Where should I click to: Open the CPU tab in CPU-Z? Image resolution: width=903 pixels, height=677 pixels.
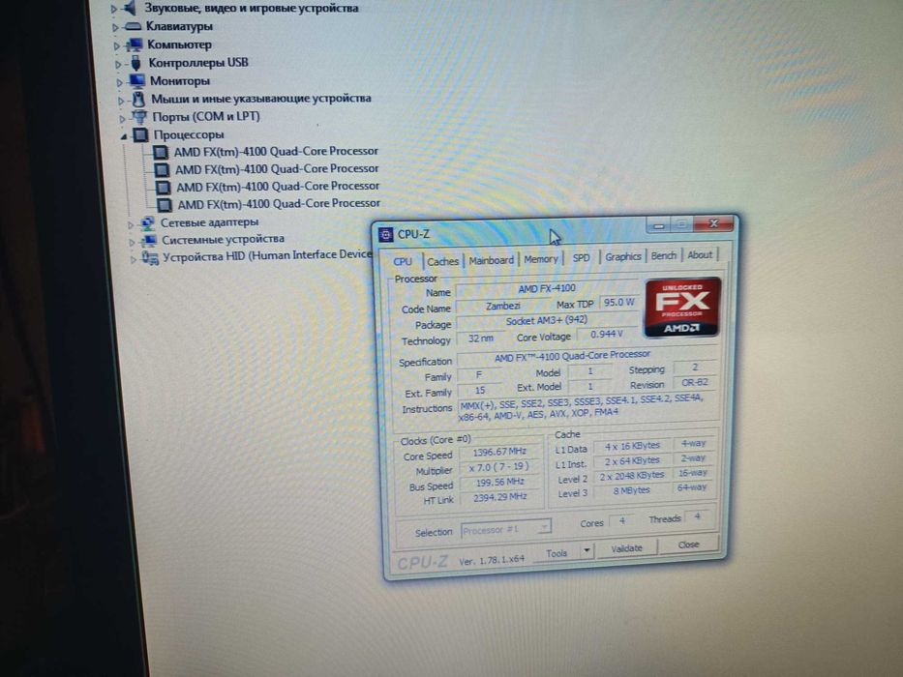click(x=403, y=261)
